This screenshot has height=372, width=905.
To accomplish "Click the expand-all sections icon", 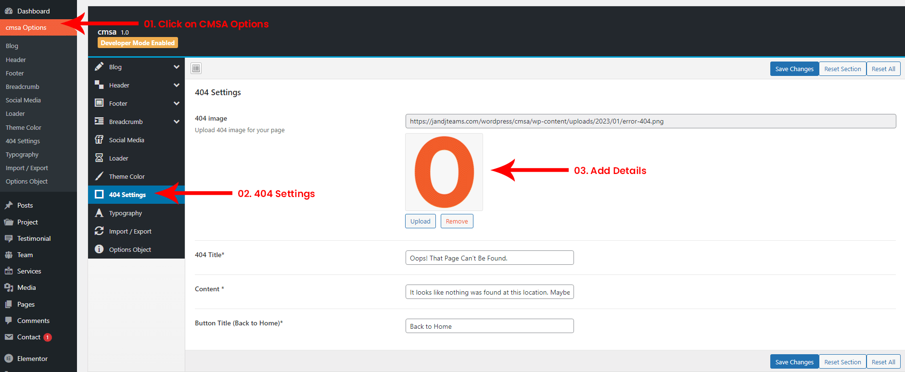I will click(x=196, y=68).
